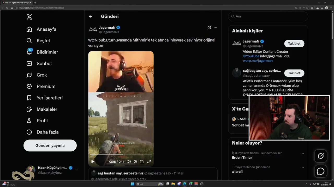Viewport: 334px width, 187px height.
Task: Open the Keşfet explore page
Action: 38,41
